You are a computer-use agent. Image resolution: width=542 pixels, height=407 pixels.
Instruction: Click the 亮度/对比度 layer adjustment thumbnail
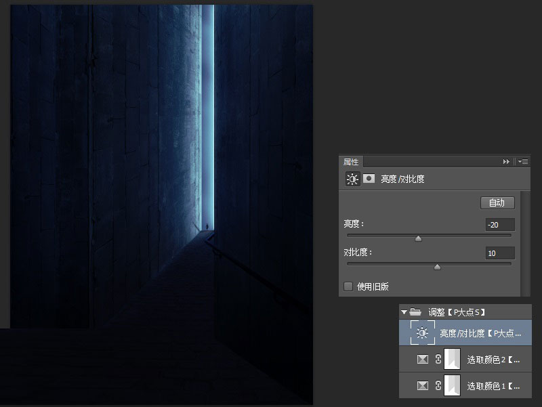tap(422, 333)
